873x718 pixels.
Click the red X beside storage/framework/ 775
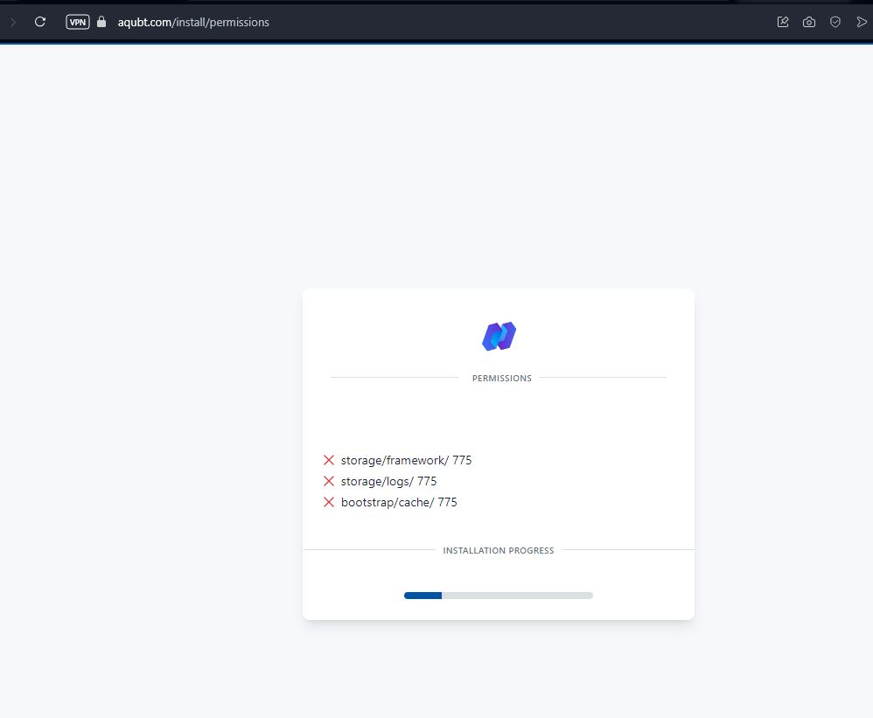(329, 460)
